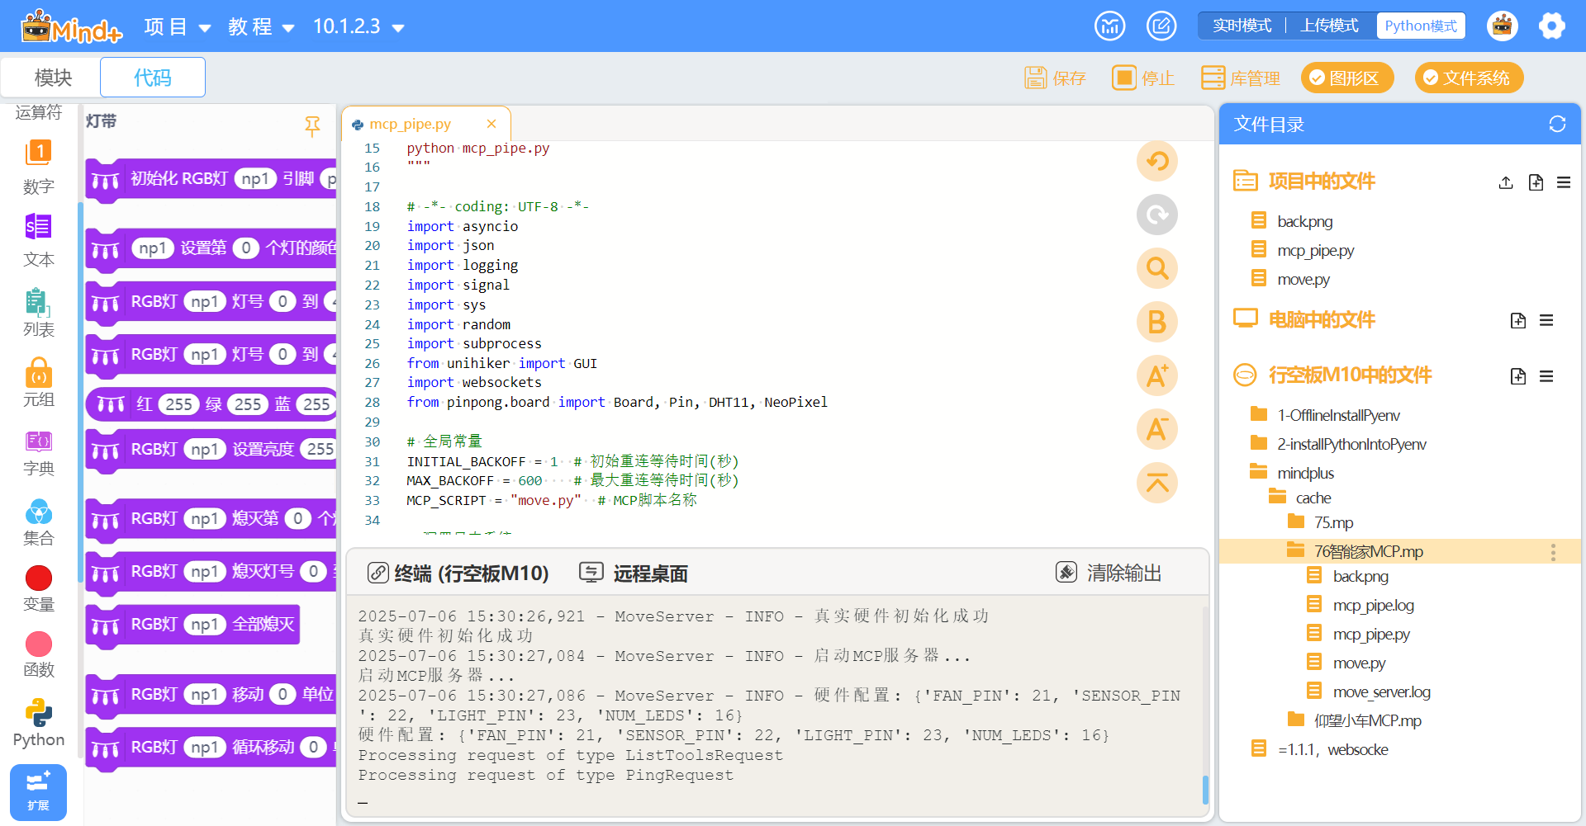Image resolution: width=1586 pixels, height=826 pixels.
Task: Click the B format icon in editor
Action: 1157,322
